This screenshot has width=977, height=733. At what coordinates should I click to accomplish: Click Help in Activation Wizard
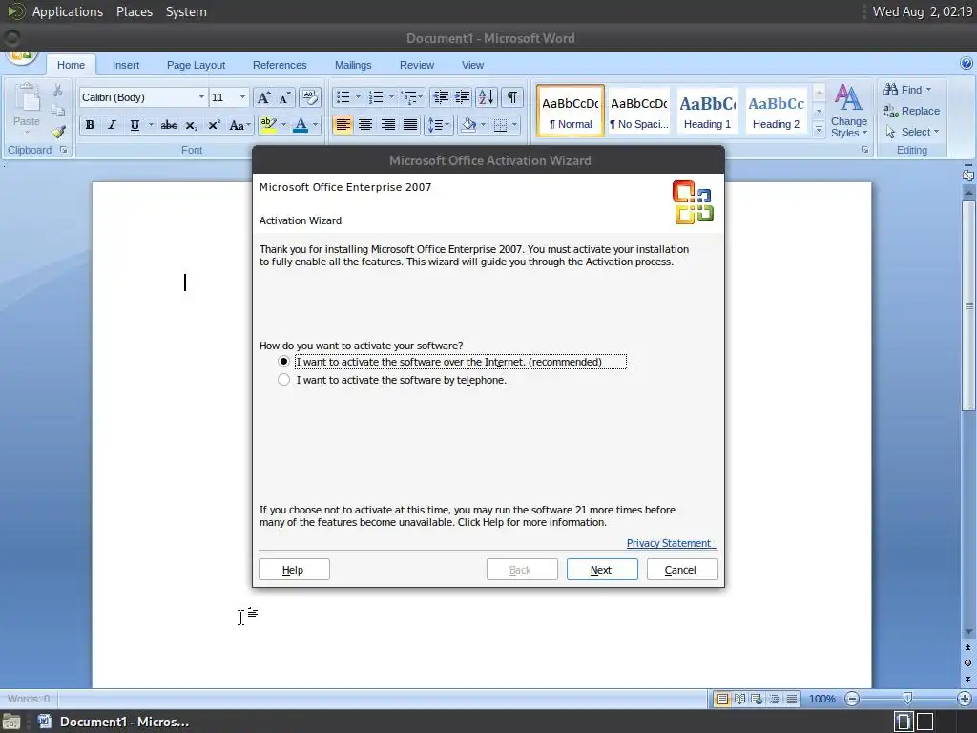click(294, 570)
